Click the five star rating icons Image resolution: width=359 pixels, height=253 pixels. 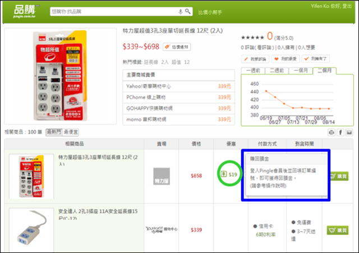coord(252,38)
